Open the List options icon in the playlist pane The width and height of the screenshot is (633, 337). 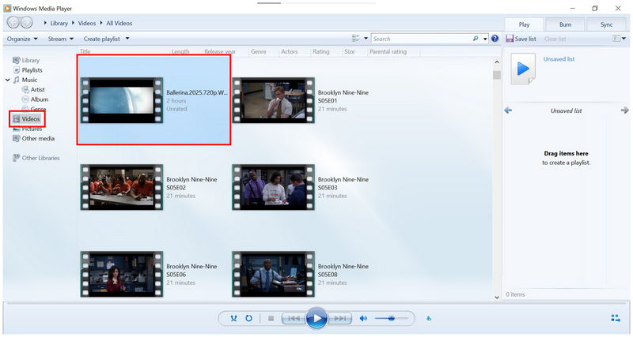point(616,39)
